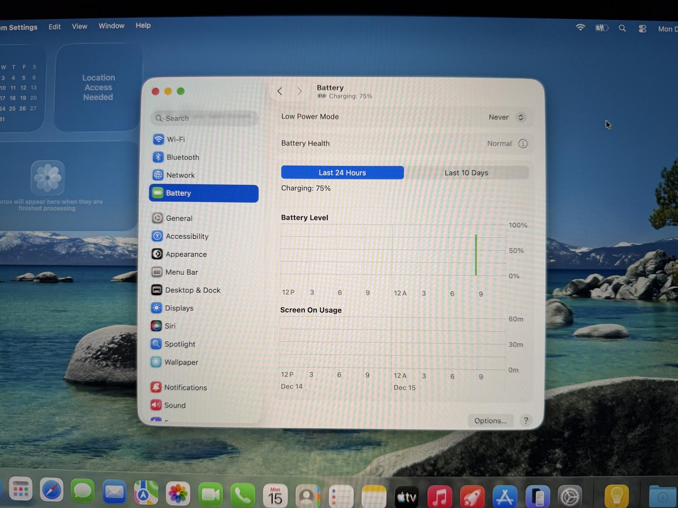This screenshot has width=678, height=508.
Task: Select Bluetooth in the sidebar
Action: pyautogui.click(x=182, y=157)
